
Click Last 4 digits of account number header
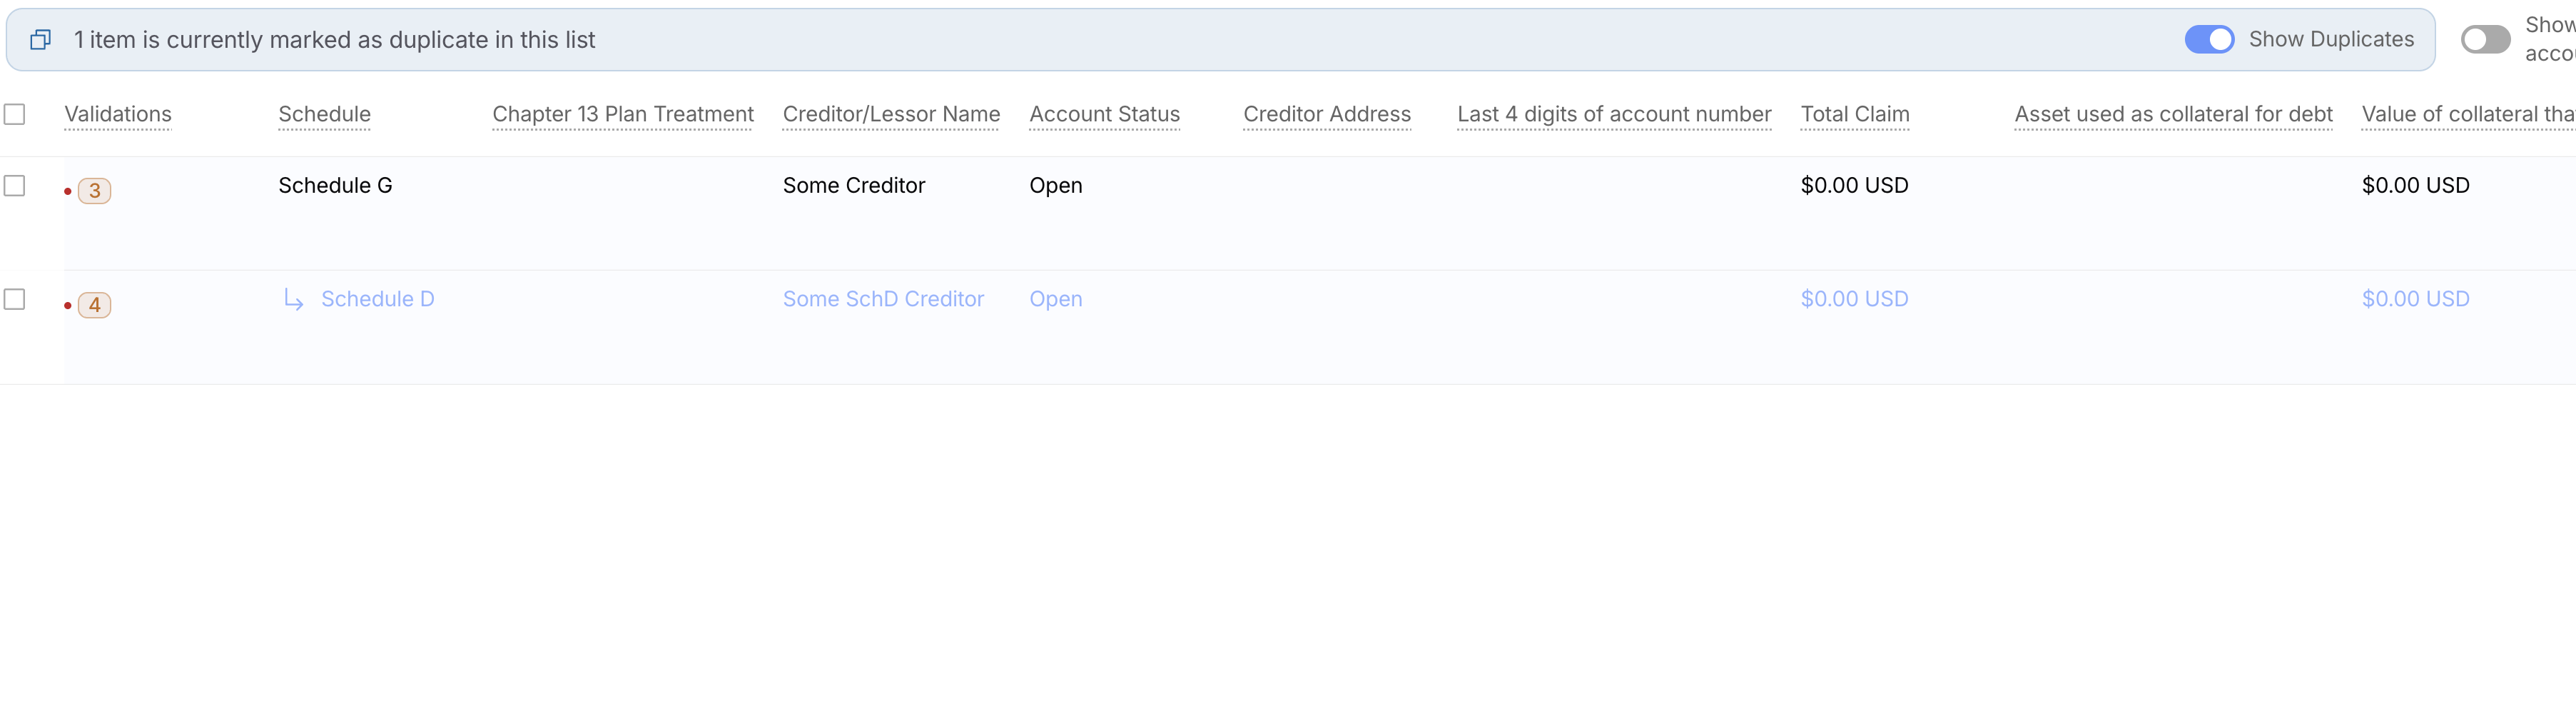(1614, 114)
